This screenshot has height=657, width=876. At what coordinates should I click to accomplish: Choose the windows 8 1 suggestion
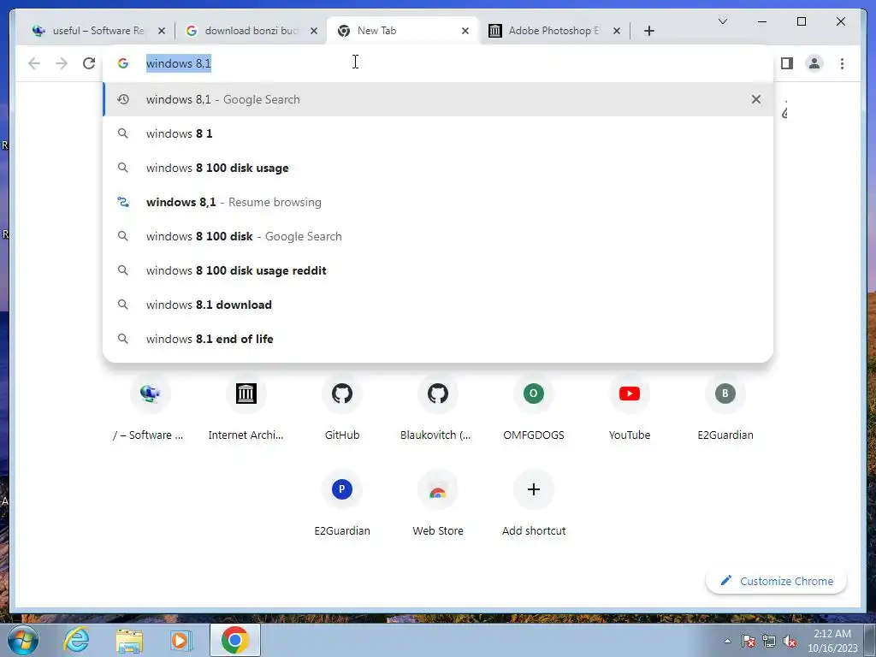pyautogui.click(x=439, y=133)
